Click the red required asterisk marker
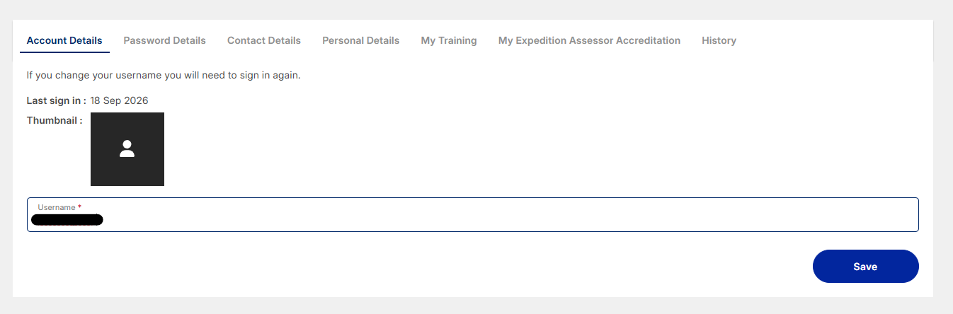The width and height of the screenshot is (953, 314). tap(79, 207)
